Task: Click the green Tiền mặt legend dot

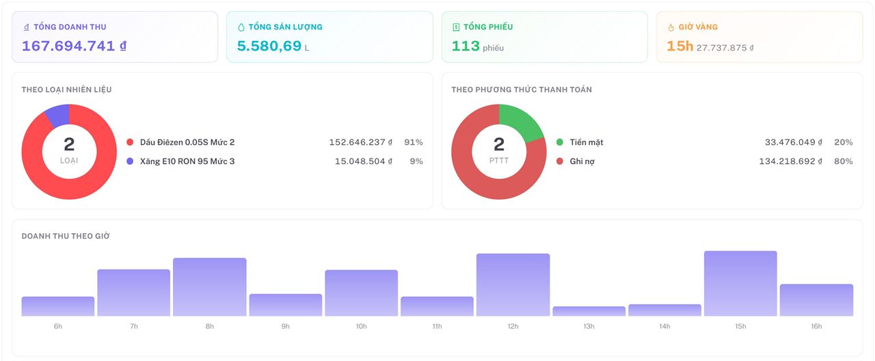Action: [x=560, y=142]
